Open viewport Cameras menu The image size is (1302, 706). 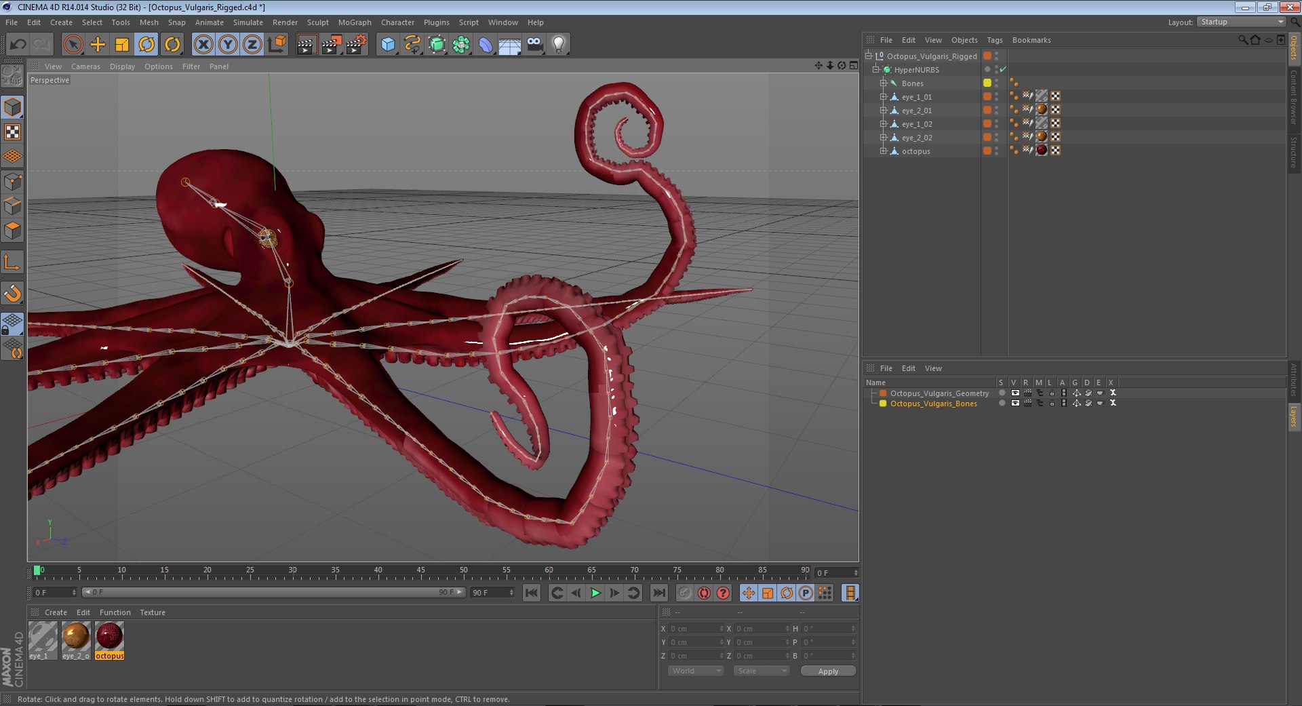(x=85, y=66)
